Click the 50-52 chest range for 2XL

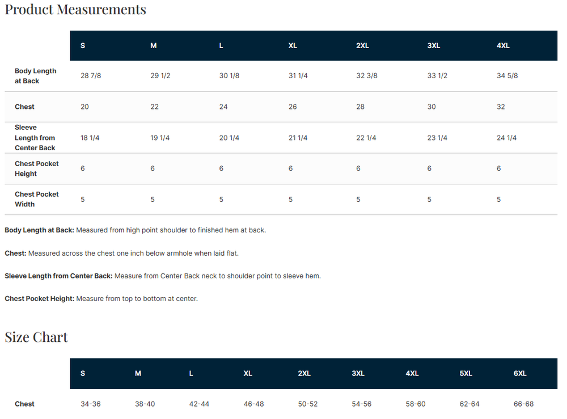click(x=308, y=404)
